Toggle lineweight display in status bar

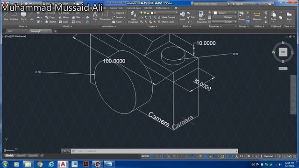200,156
